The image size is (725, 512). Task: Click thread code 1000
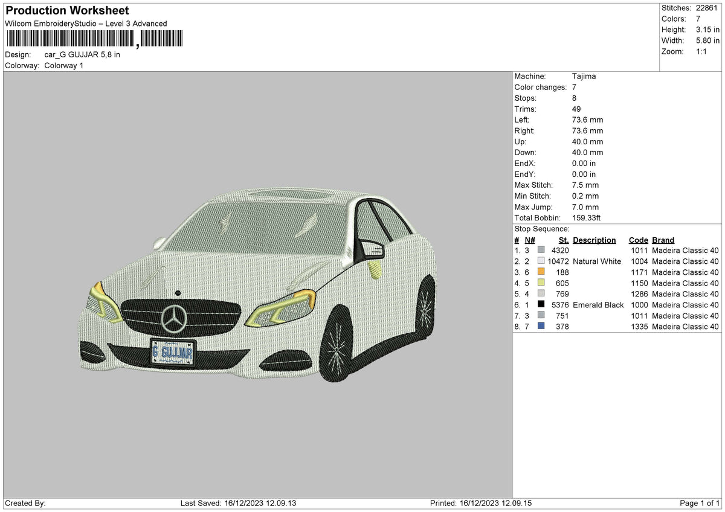[639, 305]
